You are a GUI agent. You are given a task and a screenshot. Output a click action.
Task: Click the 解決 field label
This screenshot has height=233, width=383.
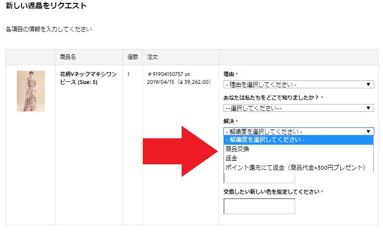229,121
